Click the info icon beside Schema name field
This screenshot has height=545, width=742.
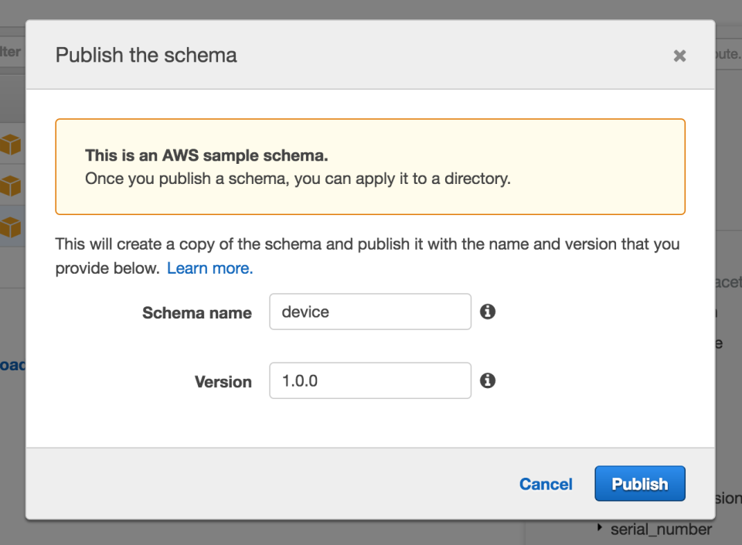click(488, 311)
